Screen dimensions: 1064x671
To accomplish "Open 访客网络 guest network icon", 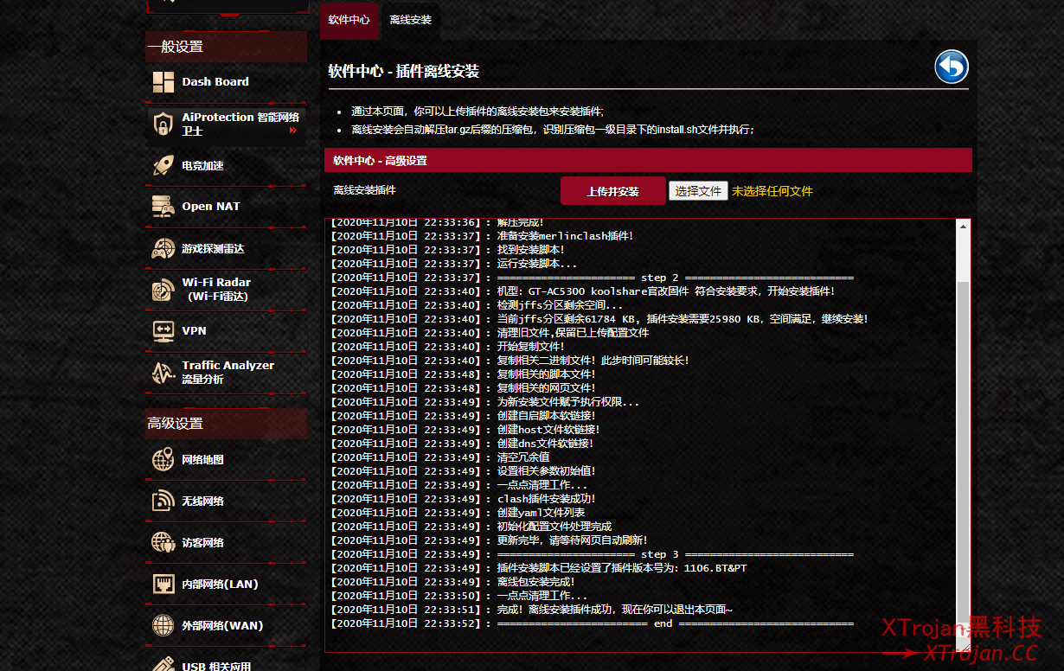I will click(x=163, y=542).
